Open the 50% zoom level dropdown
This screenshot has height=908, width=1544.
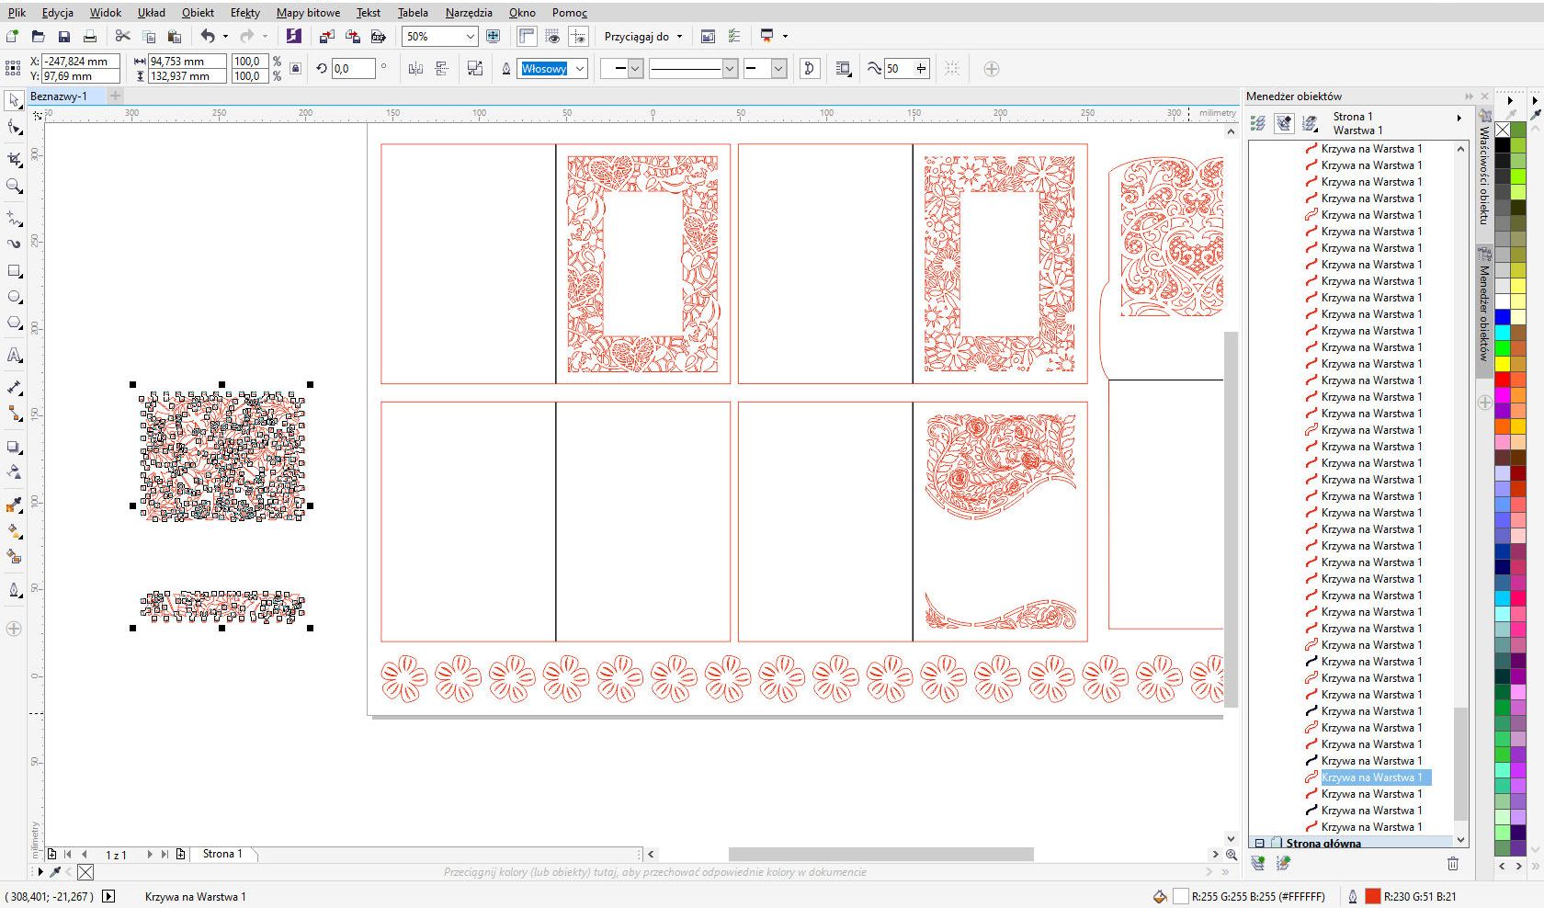pyautogui.click(x=471, y=37)
